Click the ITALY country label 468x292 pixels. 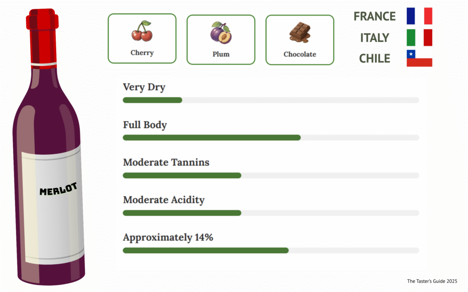374,38
